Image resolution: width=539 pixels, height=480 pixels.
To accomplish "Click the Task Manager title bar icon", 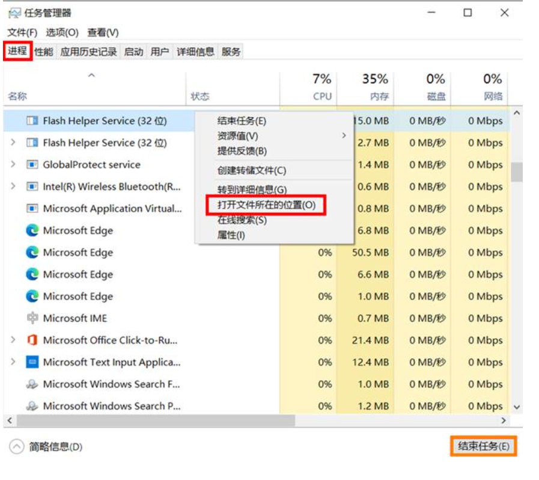I will click(14, 13).
